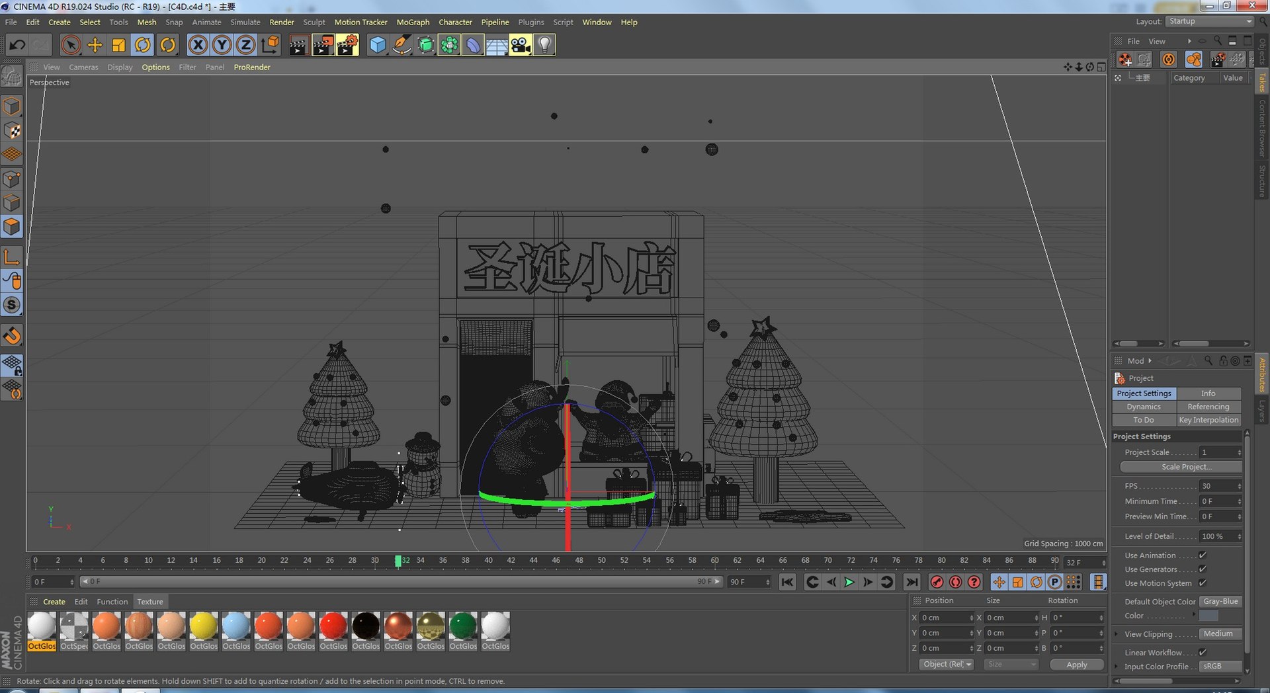1270x693 pixels.
Task: Toggle the X axis lock
Action: [x=198, y=45]
